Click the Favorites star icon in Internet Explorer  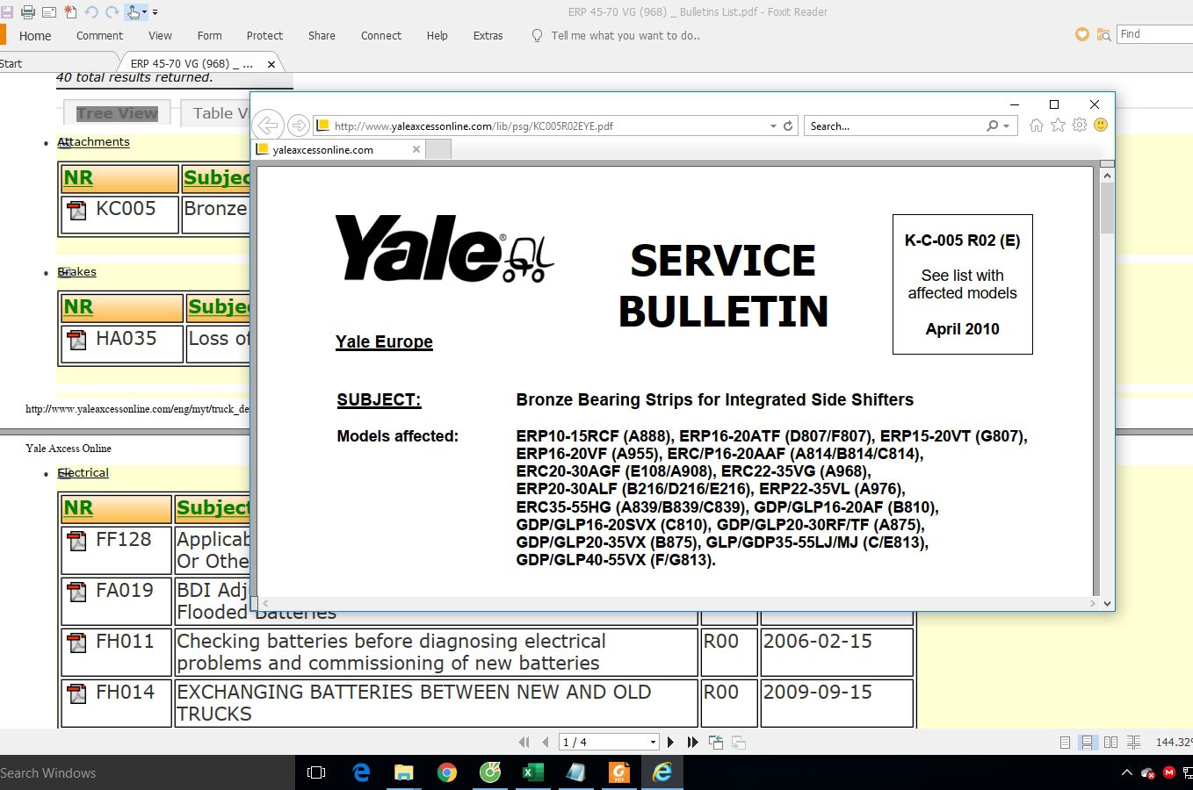coord(1058,126)
